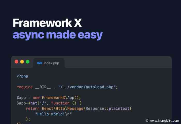Image resolution: width=181 pixels, height=124 pixels.
Task: Click the 'plaintext(' method name
Action: pyautogui.click(x=120, y=109)
